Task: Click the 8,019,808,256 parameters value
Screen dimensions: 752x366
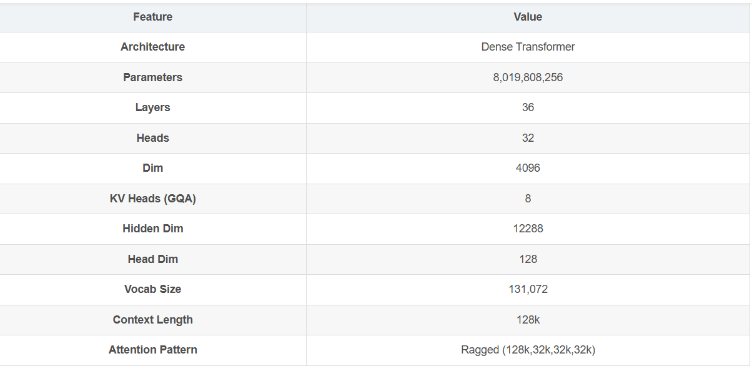Action: (528, 77)
